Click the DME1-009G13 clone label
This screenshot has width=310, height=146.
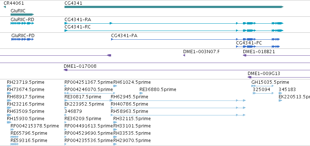point(264,74)
